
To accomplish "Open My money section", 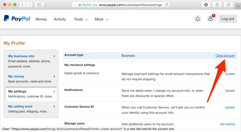I will pyautogui.click(x=16, y=76).
